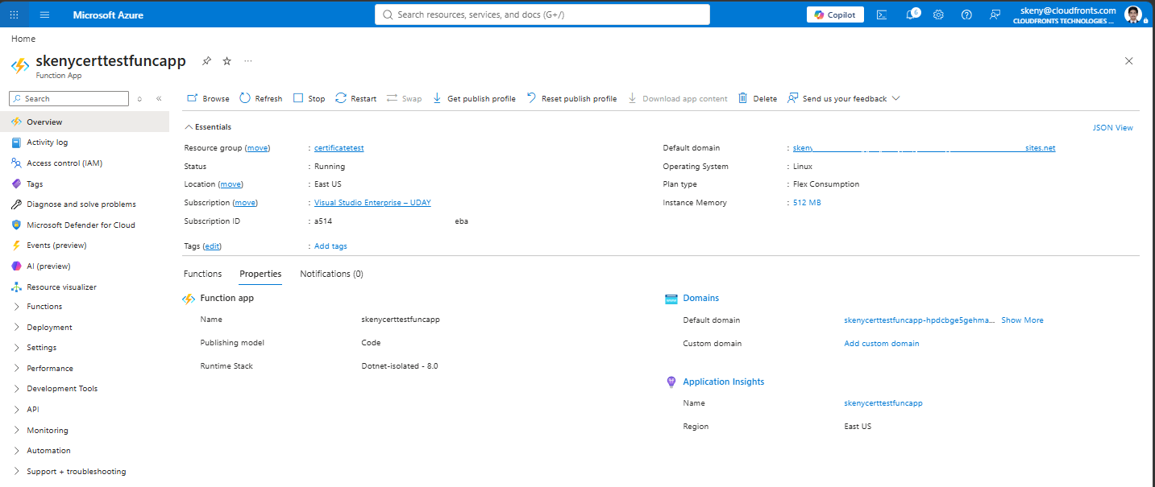This screenshot has width=1155, height=487.
Task: Click the top search resources field
Action: click(x=542, y=14)
